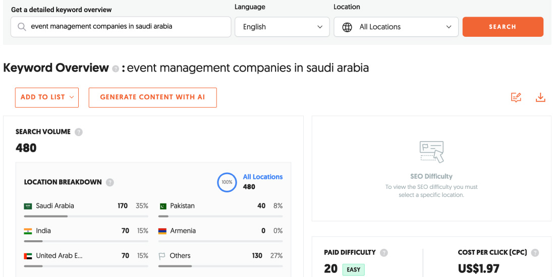
Task: Select the India location row
Action: [x=86, y=231]
